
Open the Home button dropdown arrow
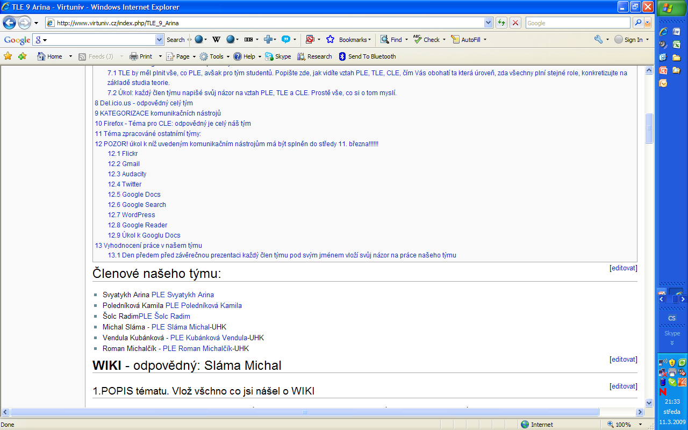[70, 56]
